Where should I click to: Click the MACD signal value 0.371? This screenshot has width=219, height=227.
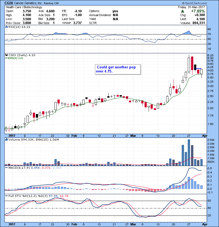(46, 168)
